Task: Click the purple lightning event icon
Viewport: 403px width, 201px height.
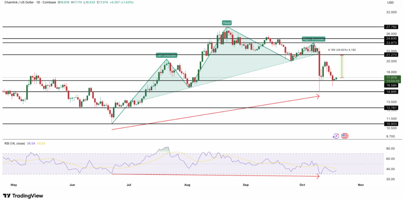Action: [336, 136]
